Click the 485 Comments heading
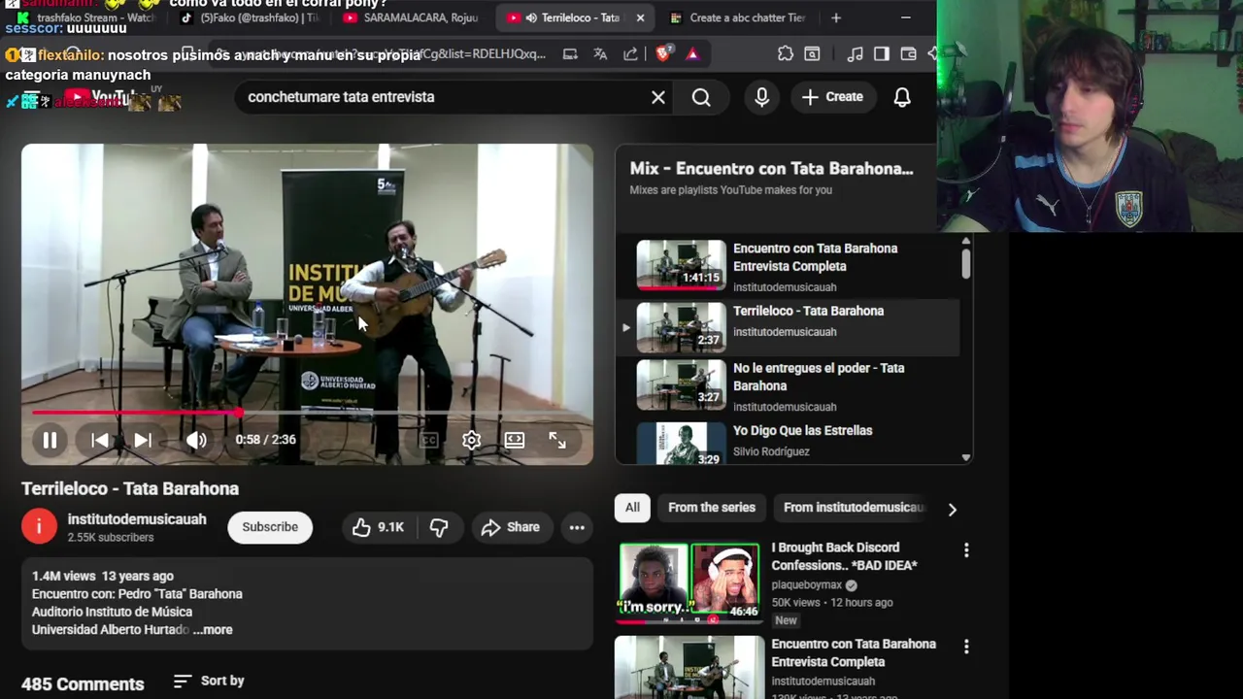The width and height of the screenshot is (1243, 699). tap(83, 683)
